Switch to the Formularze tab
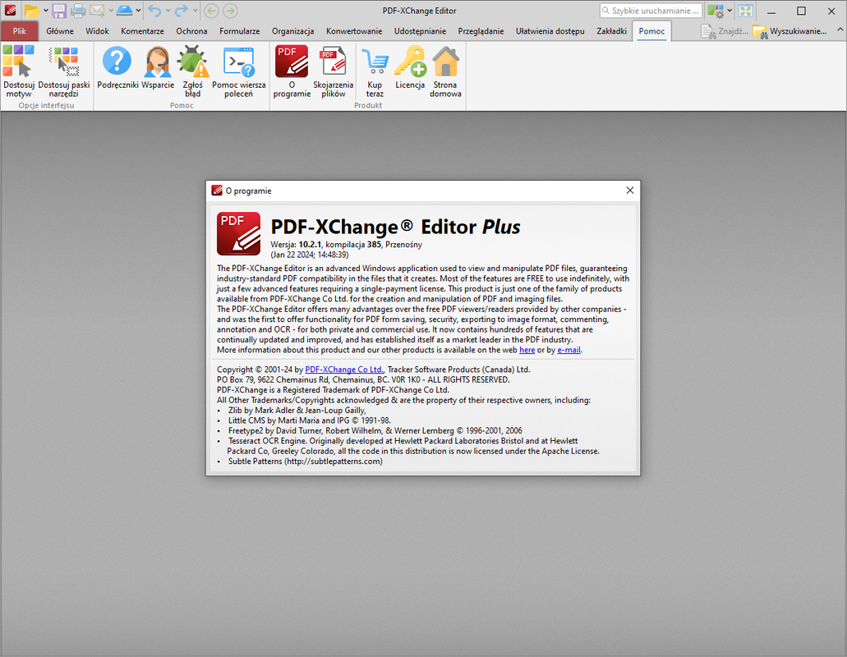Image resolution: width=847 pixels, height=657 pixels. point(240,31)
